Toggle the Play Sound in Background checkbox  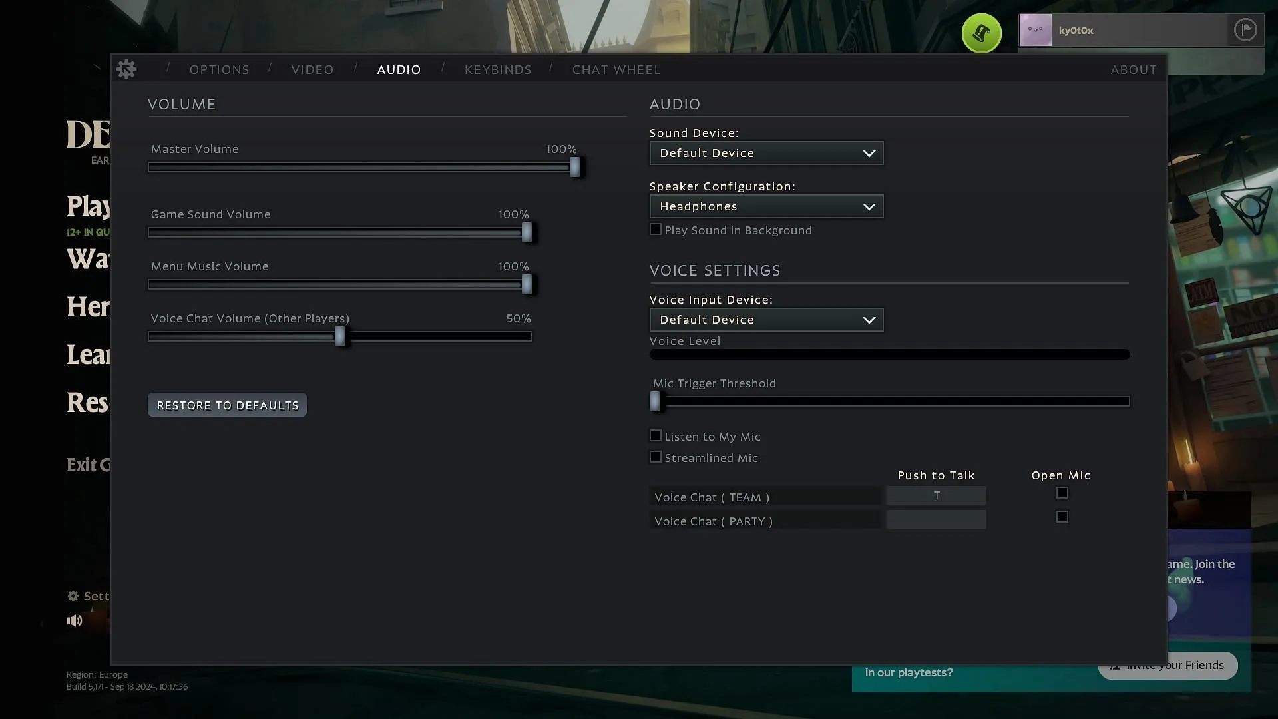point(656,229)
